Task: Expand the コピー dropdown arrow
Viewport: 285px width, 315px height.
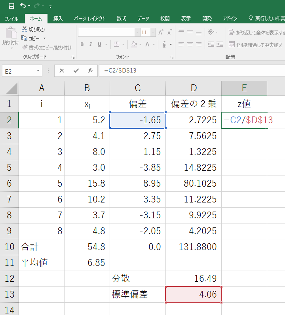Action: pos(45,38)
